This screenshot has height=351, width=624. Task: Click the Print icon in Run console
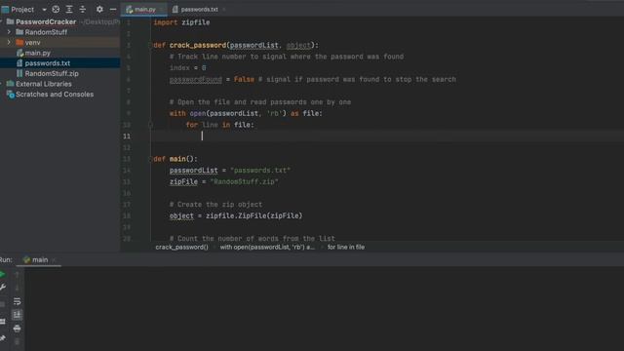[17, 329]
